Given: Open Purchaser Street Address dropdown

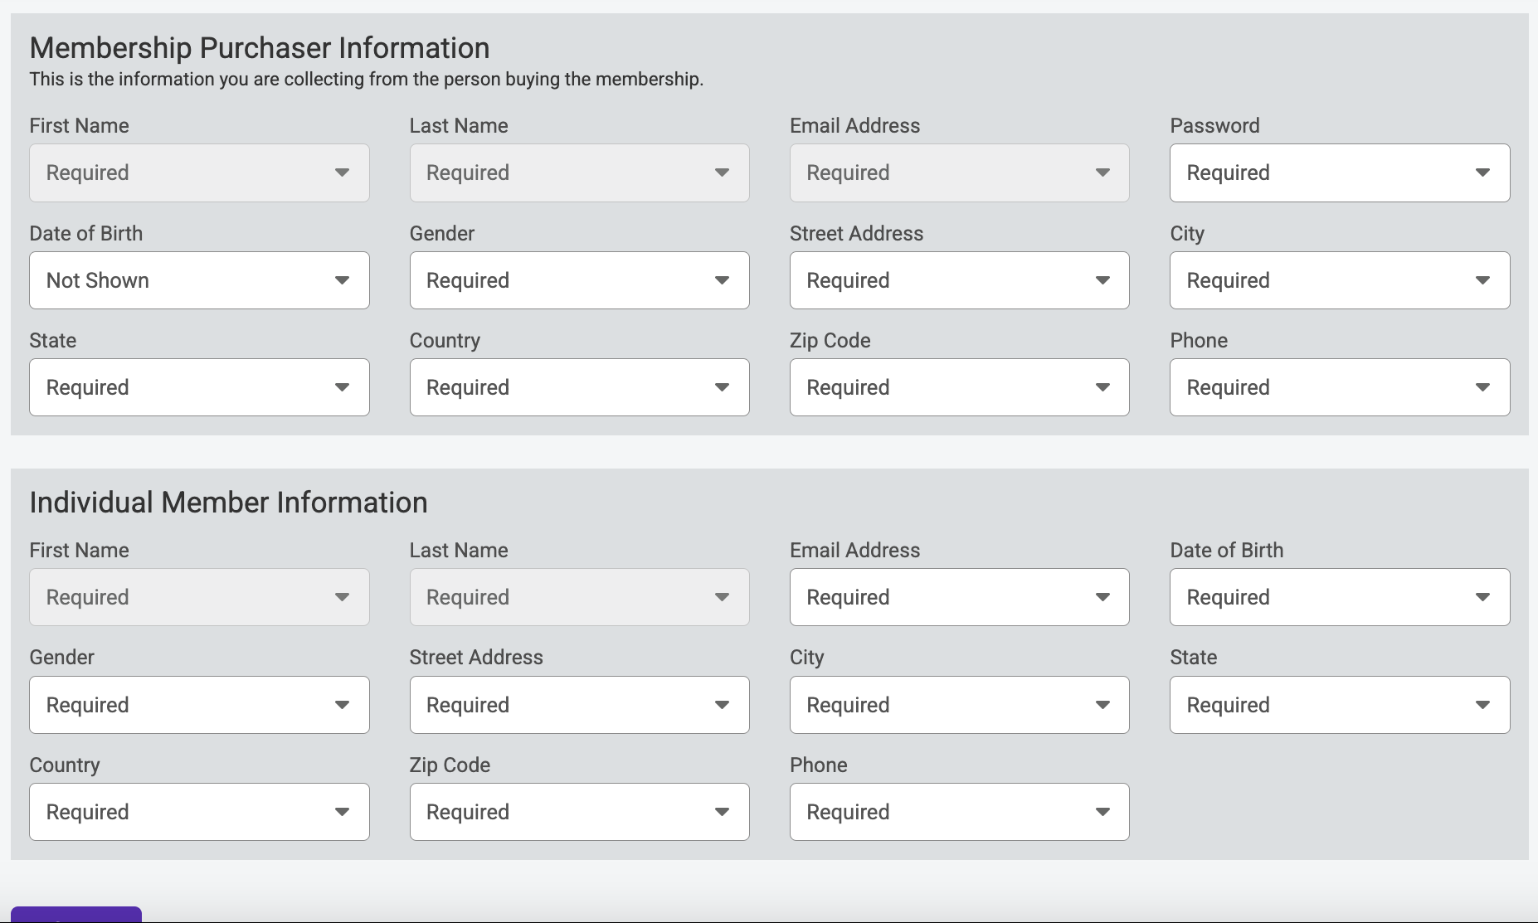Looking at the screenshot, I should 959,280.
